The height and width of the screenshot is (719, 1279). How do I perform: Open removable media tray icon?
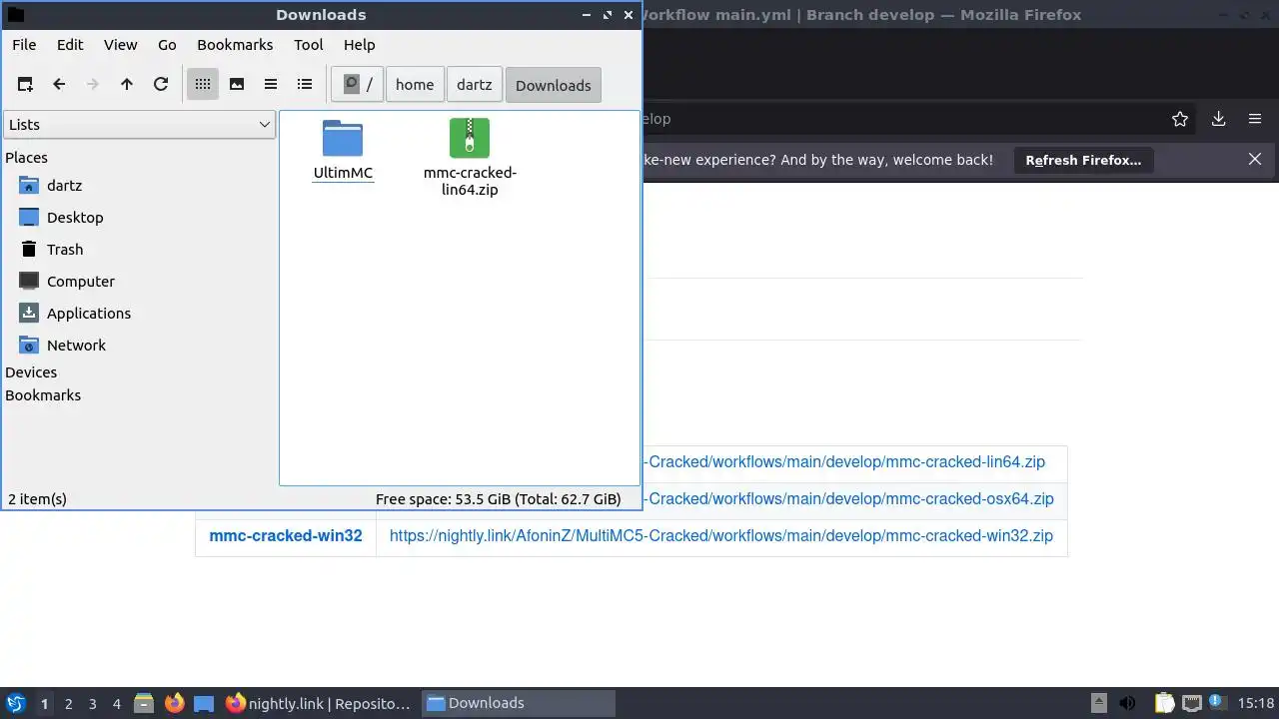(x=1098, y=703)
